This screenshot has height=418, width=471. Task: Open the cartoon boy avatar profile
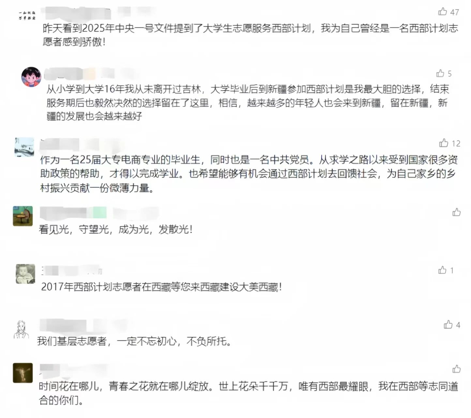point(31,77)
